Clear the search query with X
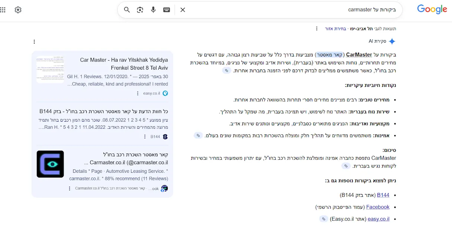This screenshot has width=452, height=225. point(183,10)
